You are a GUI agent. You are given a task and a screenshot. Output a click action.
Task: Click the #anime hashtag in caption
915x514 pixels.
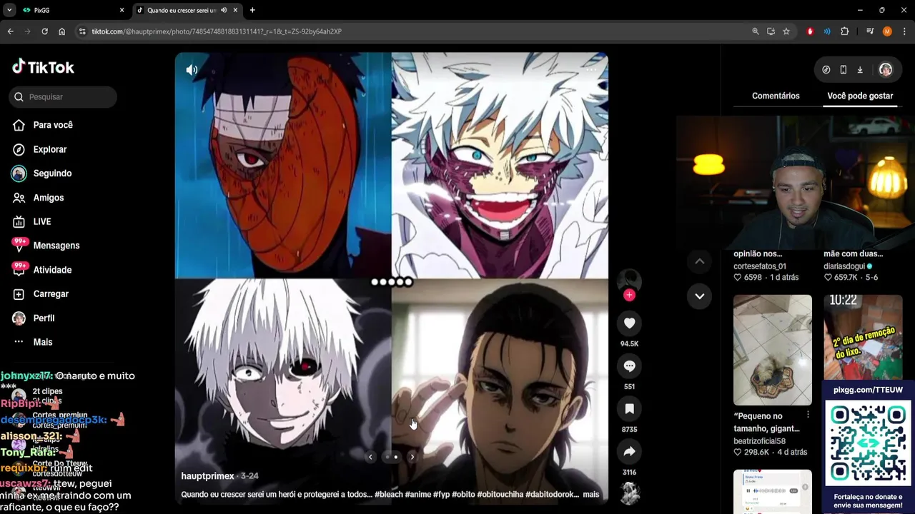[x=418, y=494]
